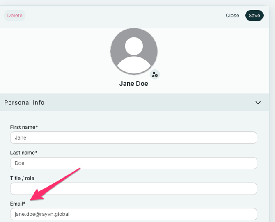The width and height of the screenshot is (275, 222).
Task: Focus the Last name input field
Action: (x=133, y=163)
